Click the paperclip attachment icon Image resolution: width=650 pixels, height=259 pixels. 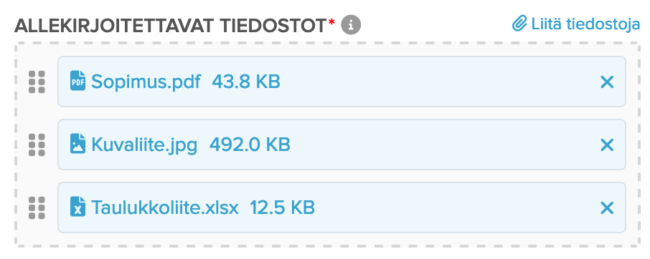point(519,24)
